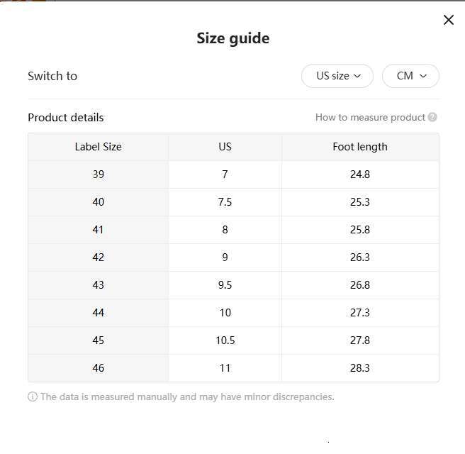The height and width of the screenshot is (454, 465).
Task: Close the Size guide dialog
Action: point(448,20)
